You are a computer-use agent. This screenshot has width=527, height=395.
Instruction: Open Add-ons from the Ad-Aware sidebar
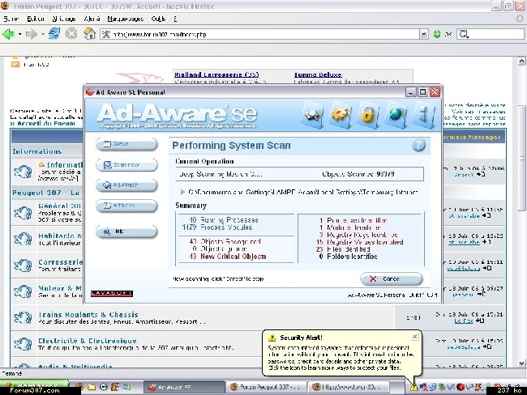126,206
